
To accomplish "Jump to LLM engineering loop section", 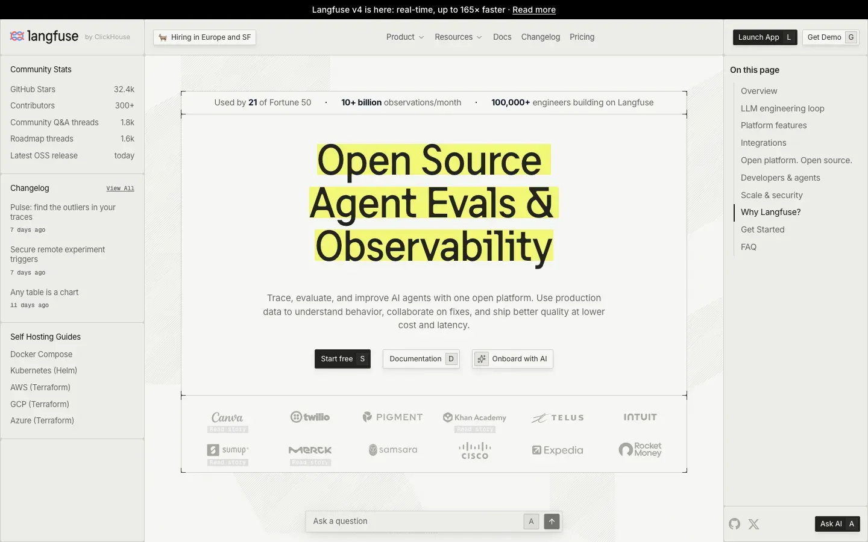I will (x=782, y=108).
